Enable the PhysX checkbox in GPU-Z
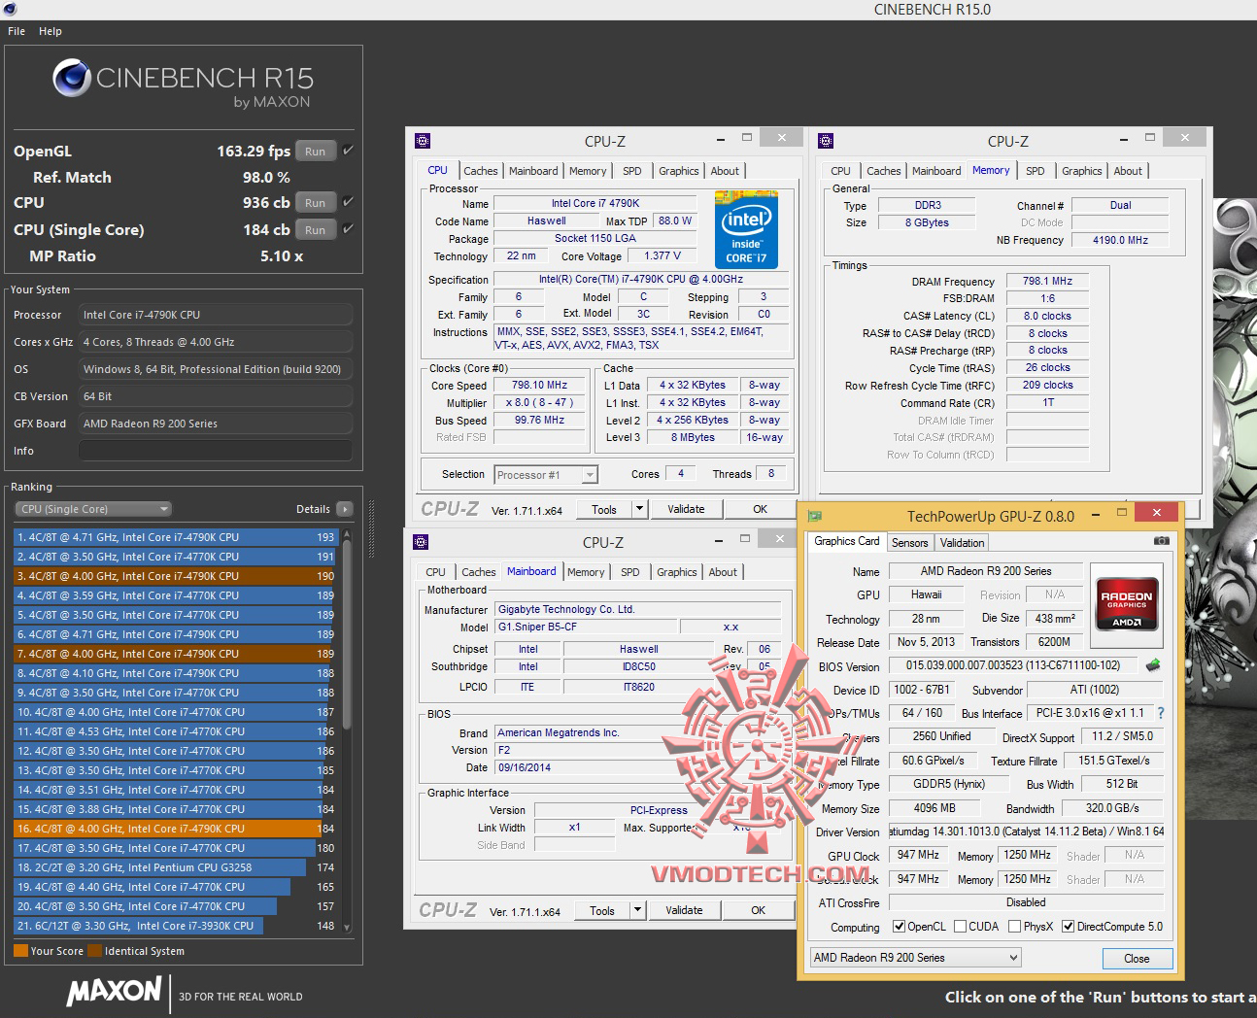1257x1018 pixels. [x=1014, y=927]
